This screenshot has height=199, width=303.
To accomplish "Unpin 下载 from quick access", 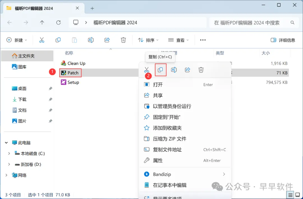I will pos(50,99).
